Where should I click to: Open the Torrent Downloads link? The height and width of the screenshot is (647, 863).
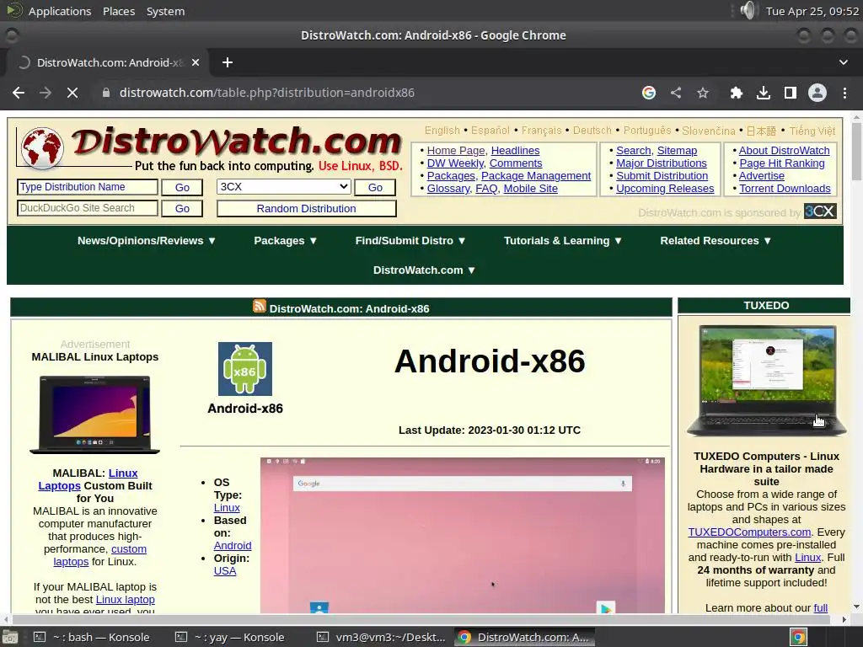coord(785,188)
